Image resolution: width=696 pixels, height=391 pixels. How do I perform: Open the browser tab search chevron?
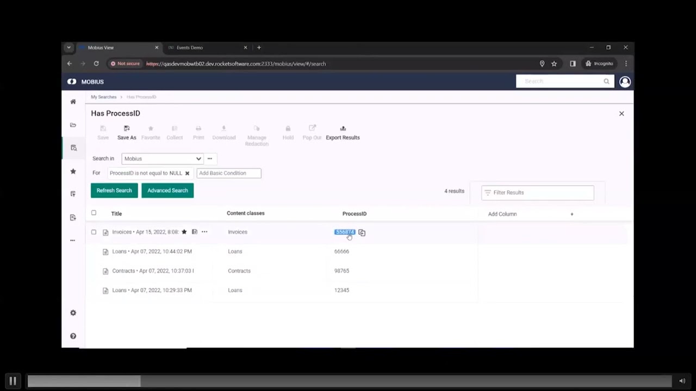coord(69,48)
